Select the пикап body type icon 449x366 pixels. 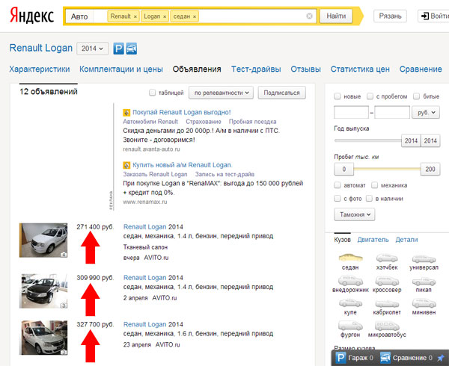(x=424, y=282)
